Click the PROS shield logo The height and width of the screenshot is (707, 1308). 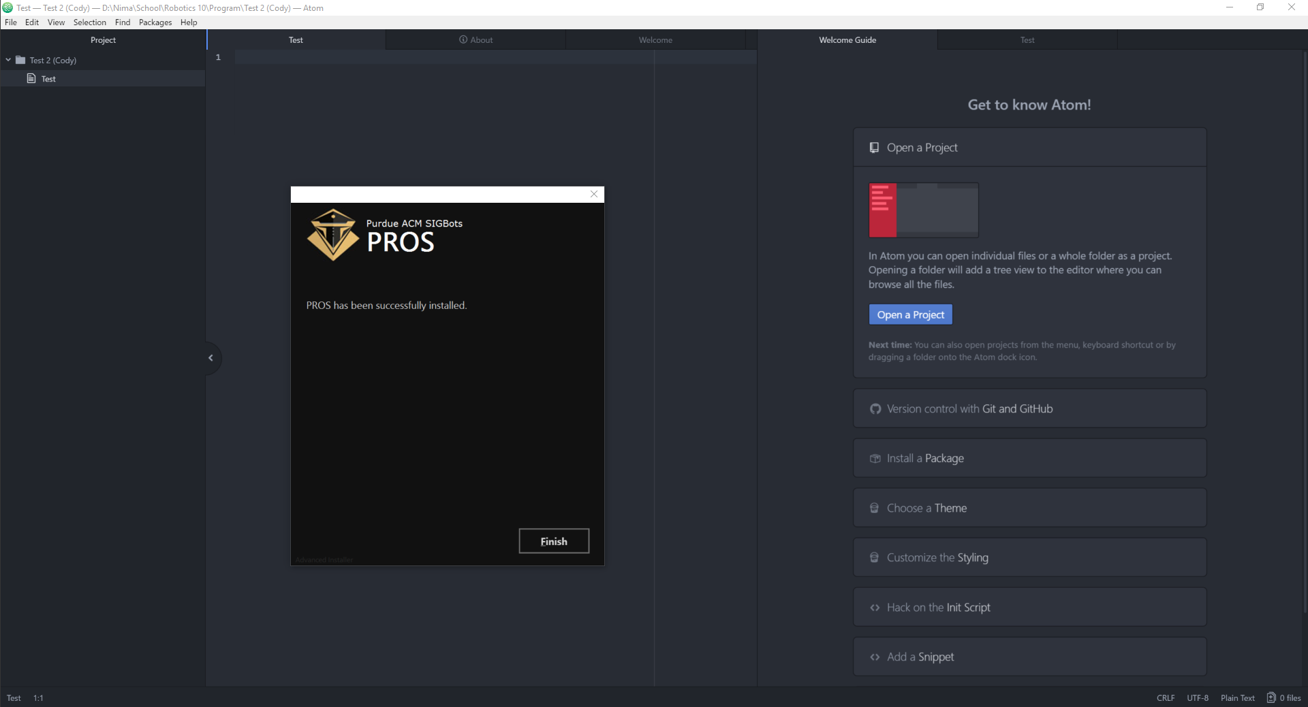coord(332,235)
